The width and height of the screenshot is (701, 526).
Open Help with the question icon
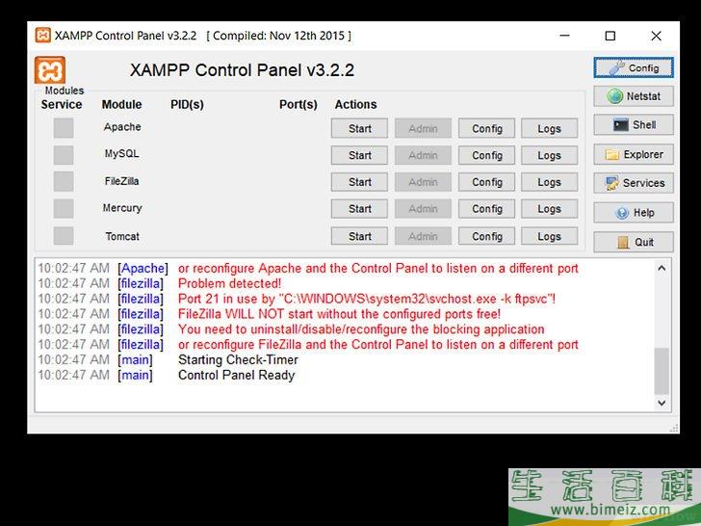point(633,213)
